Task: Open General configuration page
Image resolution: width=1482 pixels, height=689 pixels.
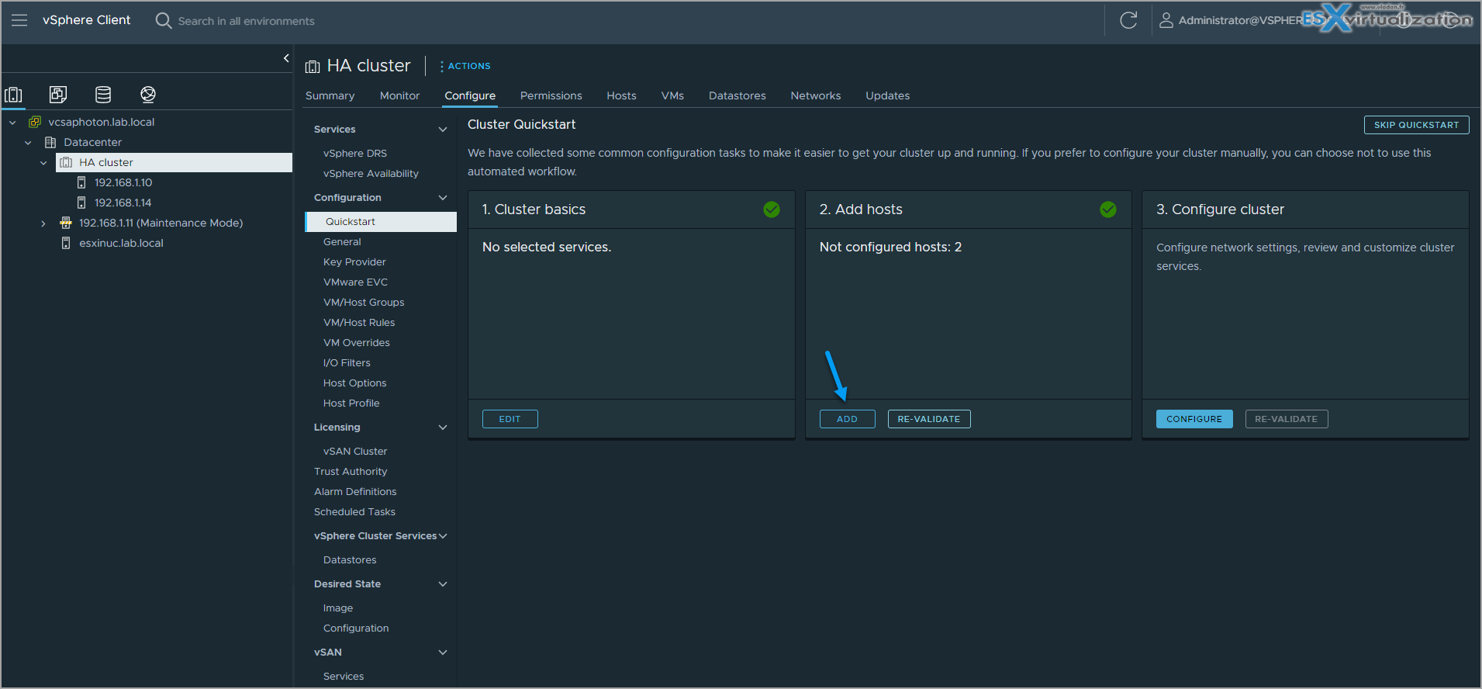Action: [x=342, y=242]
